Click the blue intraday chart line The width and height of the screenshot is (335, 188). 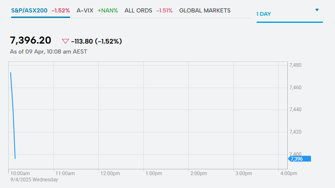click(x=13, y=112)
